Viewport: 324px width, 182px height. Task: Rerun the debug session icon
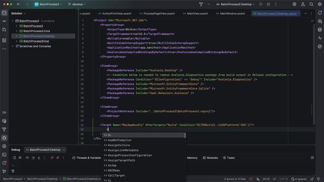[14, 158]
